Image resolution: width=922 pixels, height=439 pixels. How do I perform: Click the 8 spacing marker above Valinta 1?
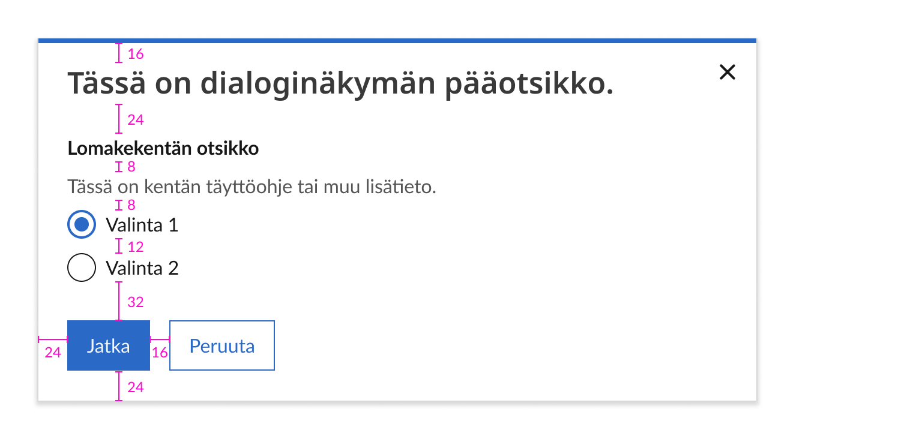[x=131, y=205]
